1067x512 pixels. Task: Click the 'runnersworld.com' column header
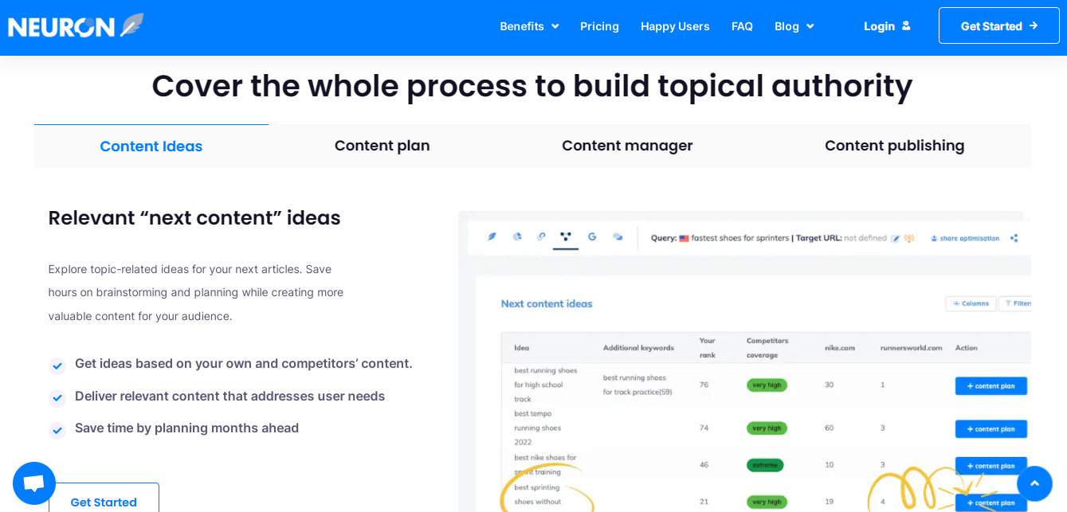point(911,348)
